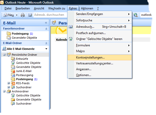Screen dimensions: 156x115
Task: Select the Persönliche Ordner root
Action: pyautogui.click(x=24, y=55)
